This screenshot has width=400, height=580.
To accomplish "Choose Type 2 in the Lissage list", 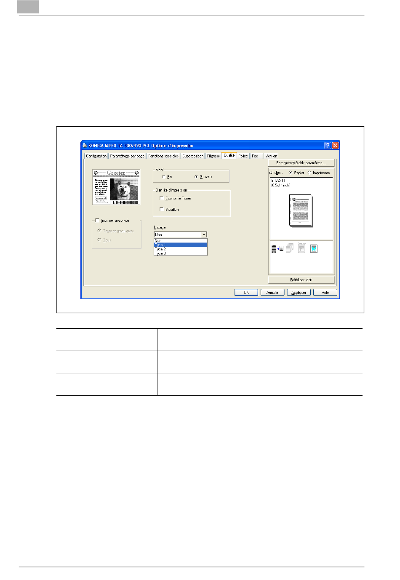I will pyautogui.click(x=181, y=249).
